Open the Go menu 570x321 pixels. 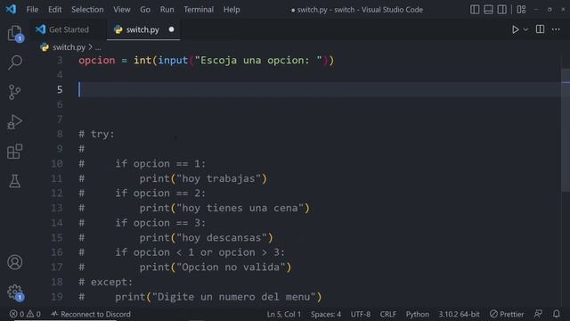(x=145, y=10)
